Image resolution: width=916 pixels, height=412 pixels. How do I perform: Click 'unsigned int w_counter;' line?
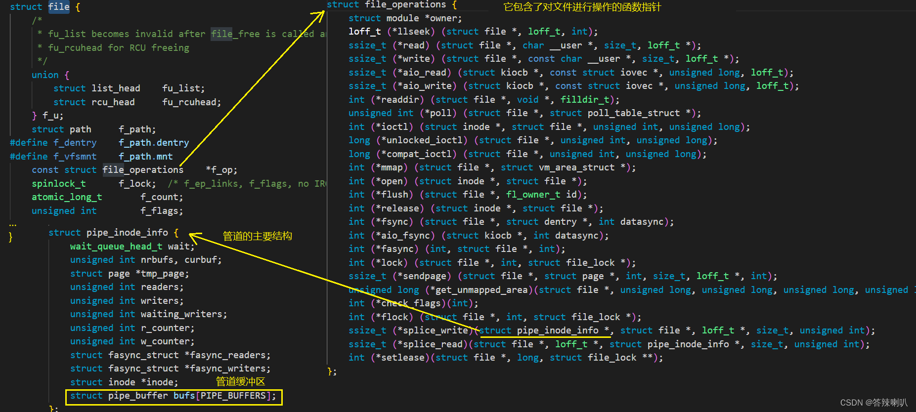coord(132,341)
